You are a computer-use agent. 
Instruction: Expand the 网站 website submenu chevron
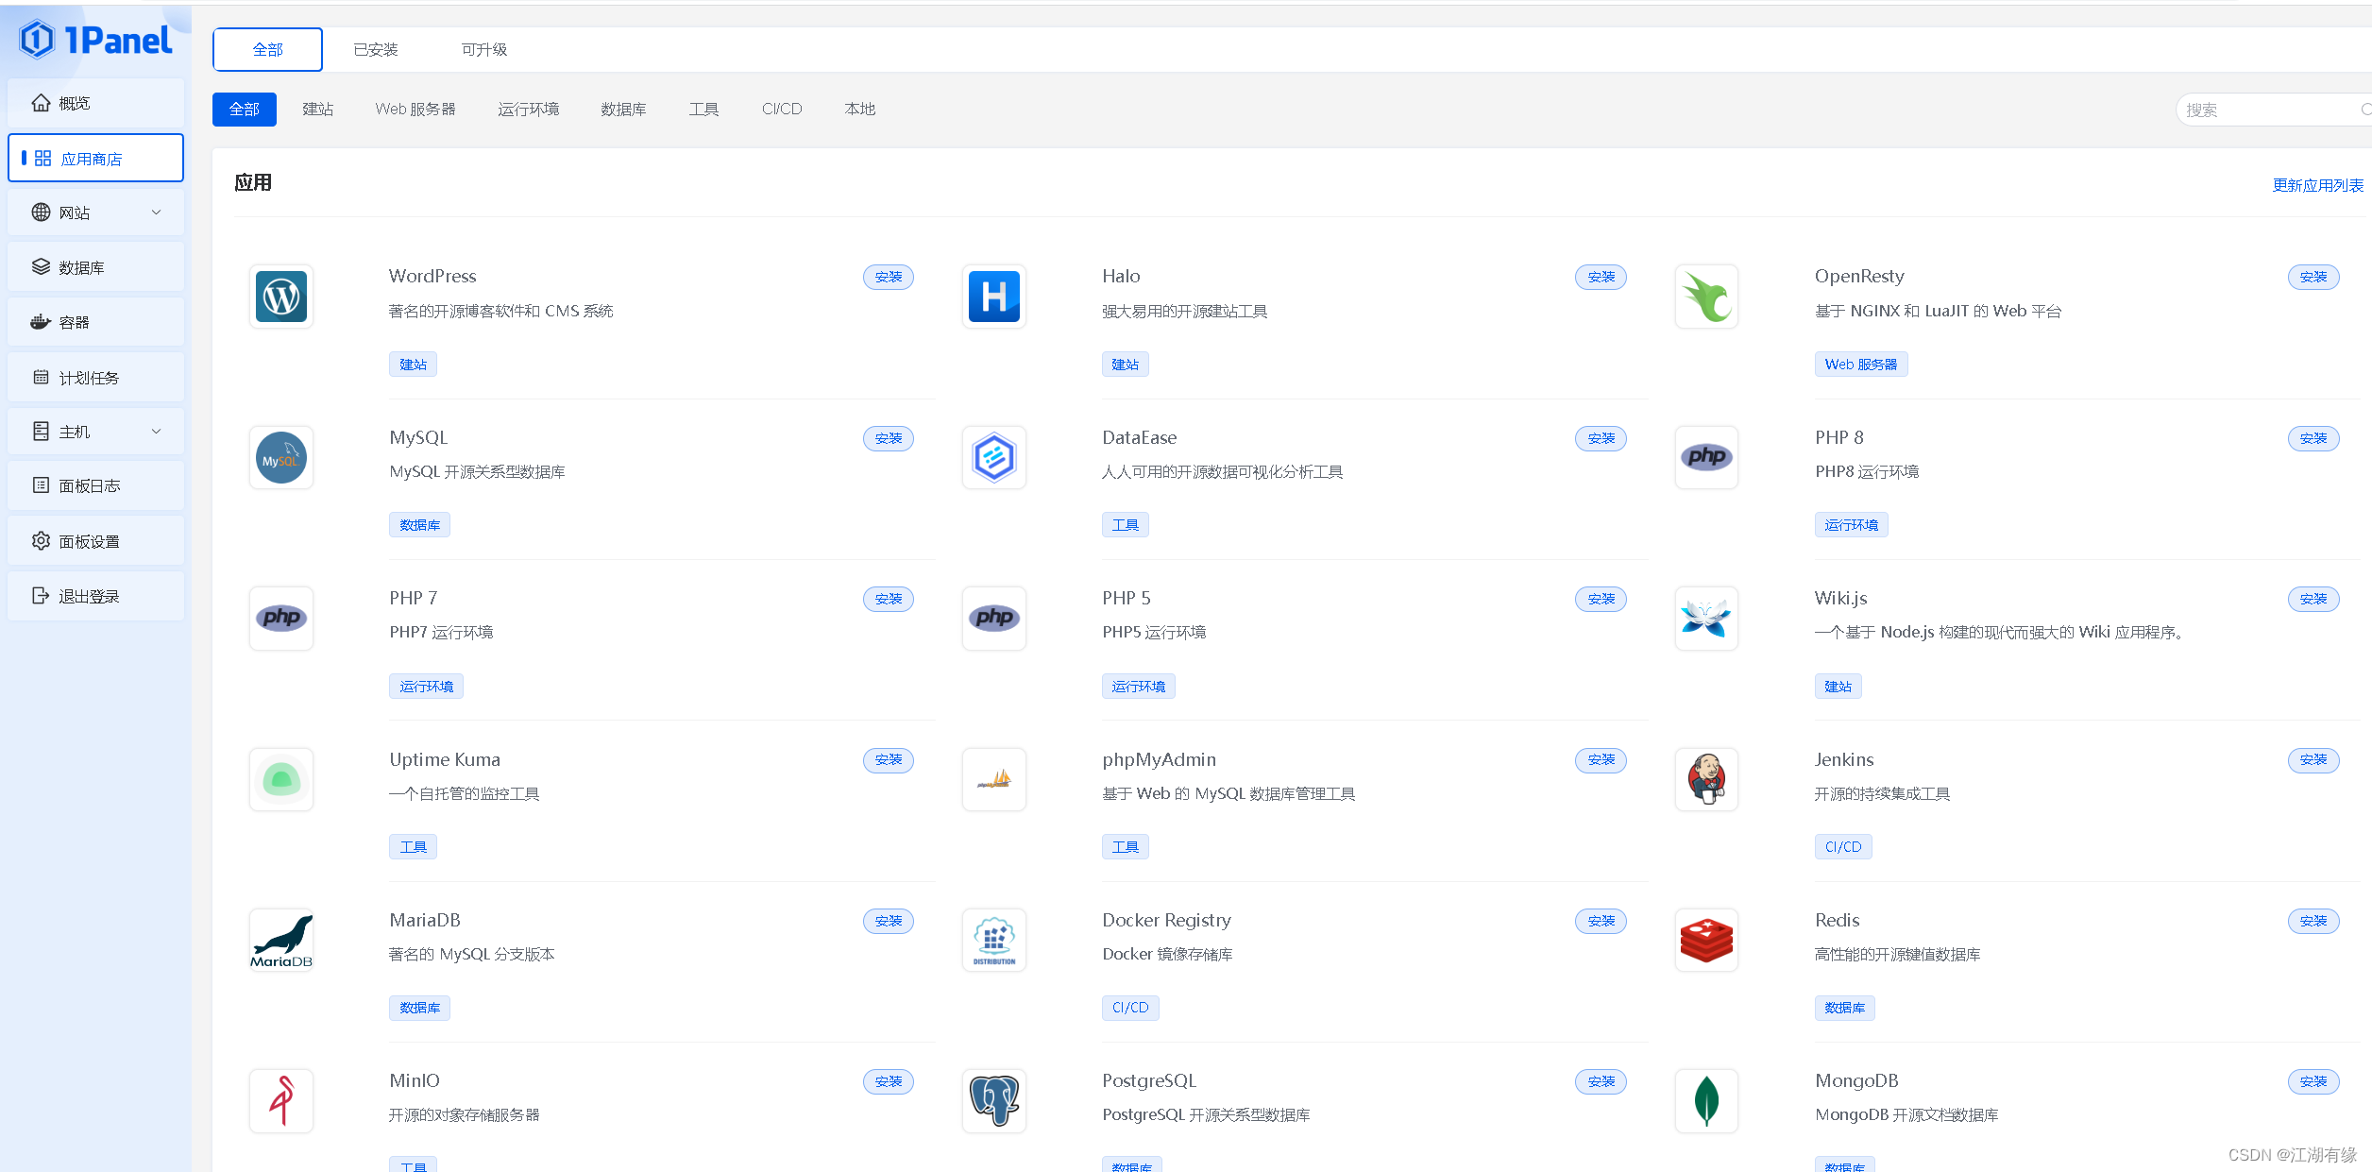pos(157,212)
